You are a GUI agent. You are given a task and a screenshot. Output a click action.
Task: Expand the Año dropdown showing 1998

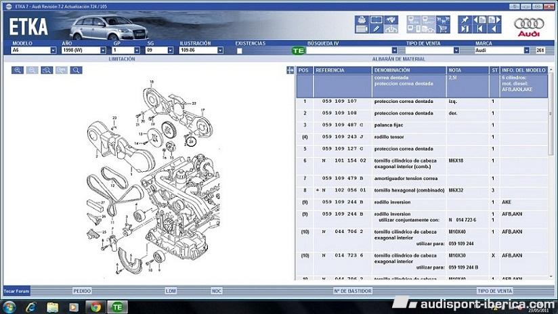coord(103,50)
